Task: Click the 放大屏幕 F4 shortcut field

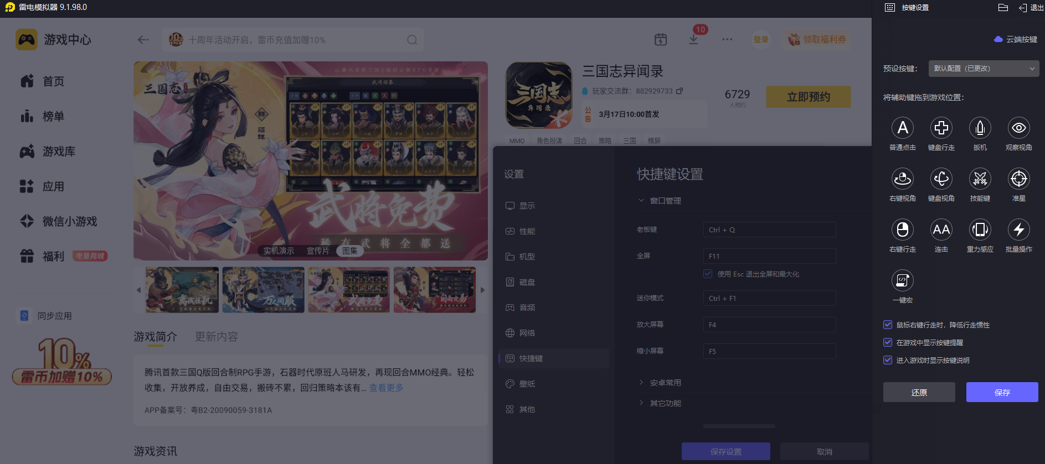Action: [x=770, y=325]
